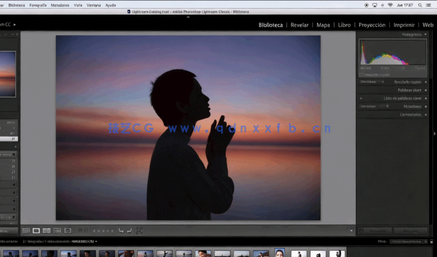437x257 pixels.
Task: Switch to the Revelar module
Action: (x=299, y=25)
